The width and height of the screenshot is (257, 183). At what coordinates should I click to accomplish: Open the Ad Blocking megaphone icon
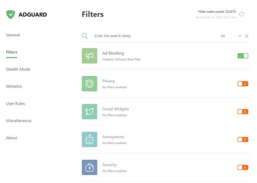89,56
